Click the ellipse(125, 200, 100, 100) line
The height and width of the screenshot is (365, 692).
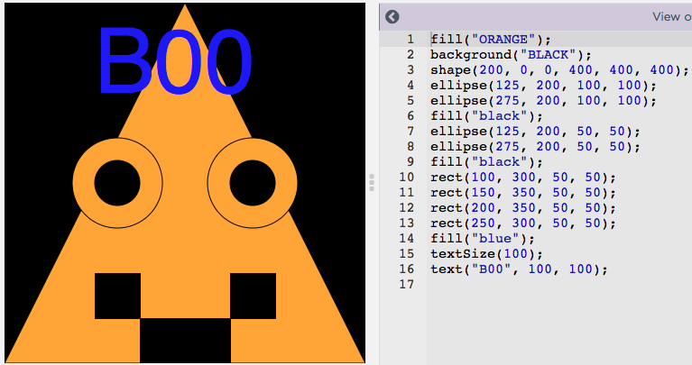(x=543, y=85)
